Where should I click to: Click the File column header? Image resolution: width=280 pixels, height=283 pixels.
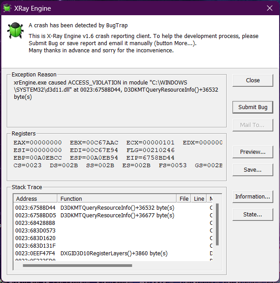pos(184,199)
